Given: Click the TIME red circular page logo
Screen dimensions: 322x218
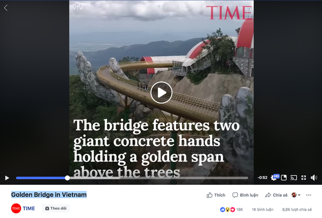Looking at the screenshot, I should 16,208.
